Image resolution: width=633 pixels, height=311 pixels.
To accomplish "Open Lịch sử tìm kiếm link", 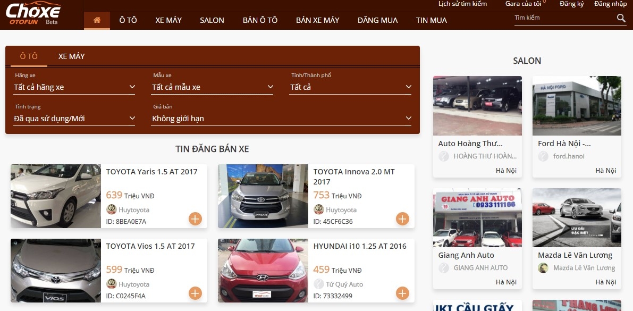I will pyautogui.click(x=462, y=4).
